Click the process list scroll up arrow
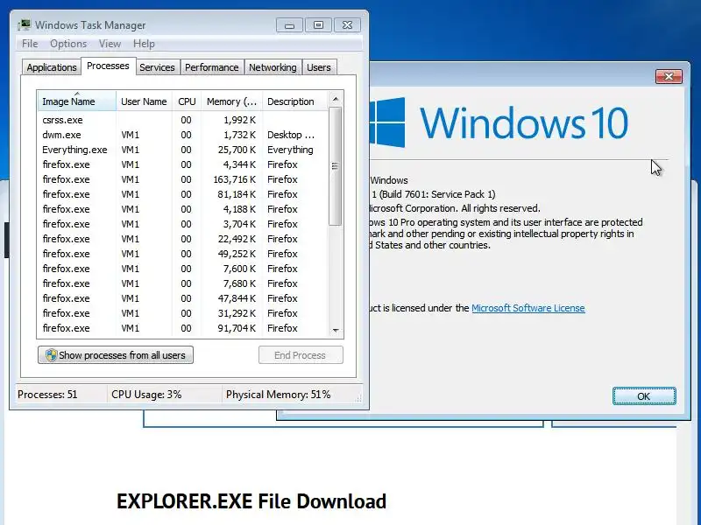 336,99
